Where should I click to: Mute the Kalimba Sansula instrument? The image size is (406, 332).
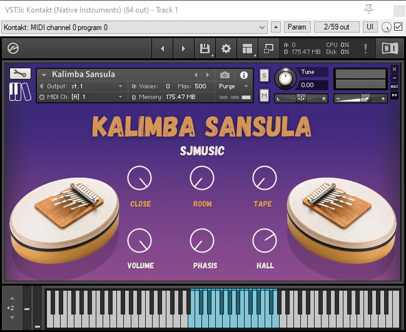pyautogui.click(x=264, y=96)
